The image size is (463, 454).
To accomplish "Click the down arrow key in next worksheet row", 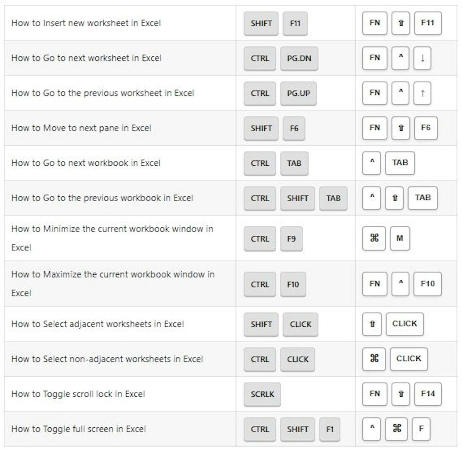I will pyautogui.click(x=422, y=58).
